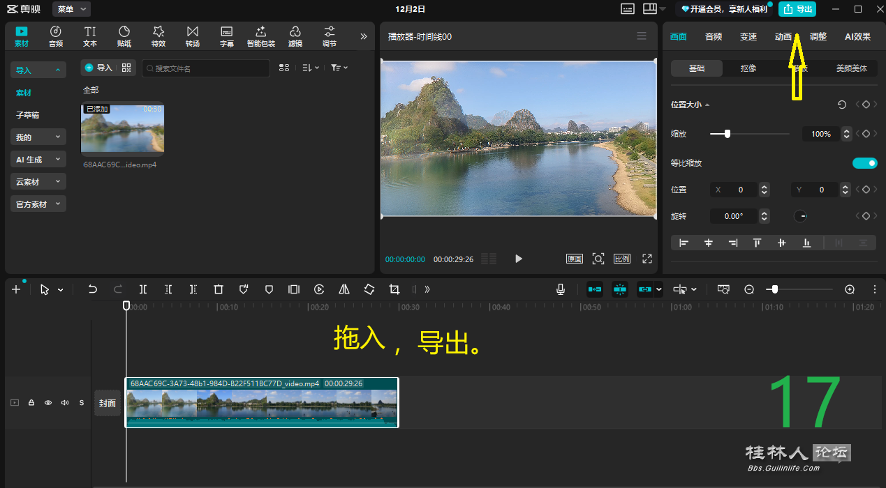Start voice recording with the microphone icon
Screen dimensions: 886x488
(x=561, y=289)
